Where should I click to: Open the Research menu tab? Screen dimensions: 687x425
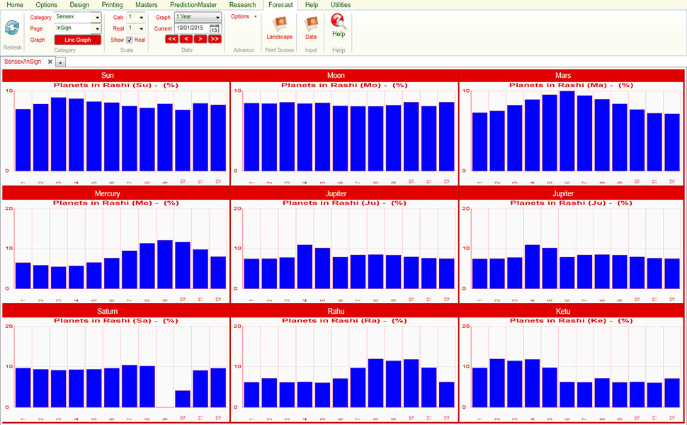(x=242, y=5)
